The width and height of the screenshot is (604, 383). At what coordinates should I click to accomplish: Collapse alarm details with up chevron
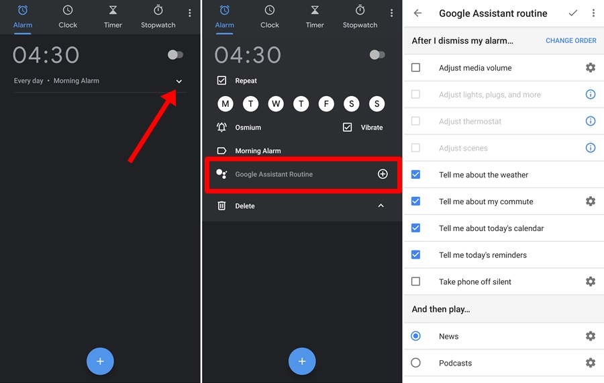(x=381, y=206)
